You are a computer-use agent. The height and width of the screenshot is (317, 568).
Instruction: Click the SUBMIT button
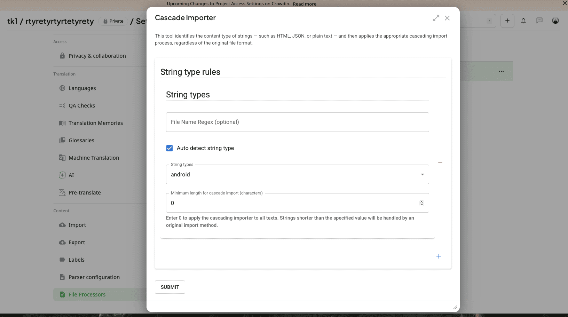pyautogui.click(x=170, y=287)
